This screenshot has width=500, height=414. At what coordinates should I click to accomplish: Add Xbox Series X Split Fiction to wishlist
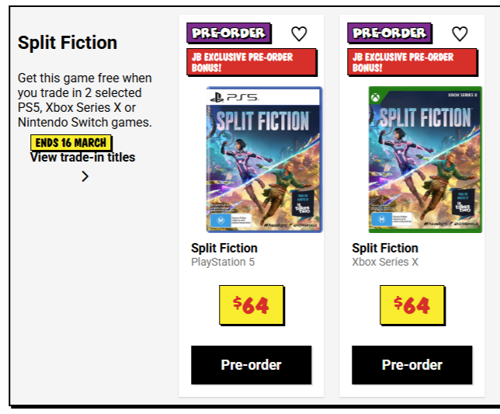pyautogui.click(x=460, y=34)
